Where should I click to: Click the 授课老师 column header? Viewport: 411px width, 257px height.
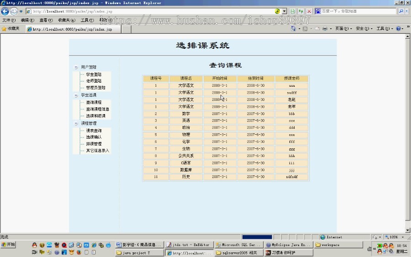pos(291,79)
